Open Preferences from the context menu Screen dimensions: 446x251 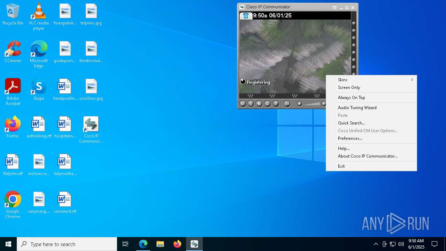(x=371, y=138)
